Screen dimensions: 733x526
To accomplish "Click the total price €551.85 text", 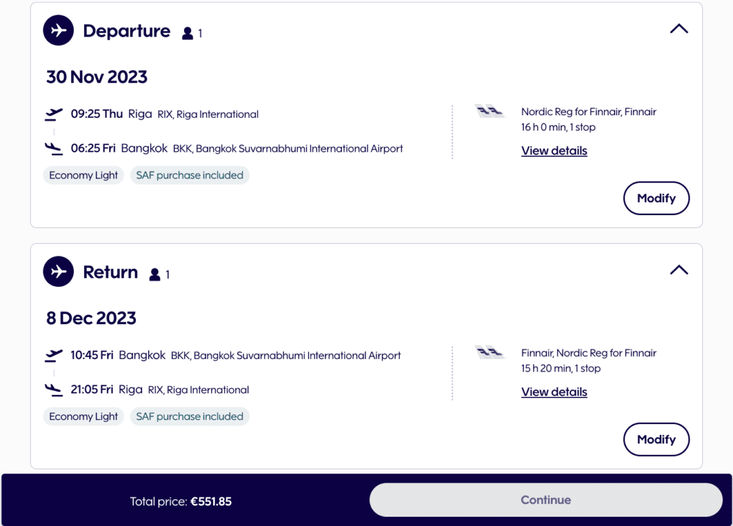I will tap(211, 501).
